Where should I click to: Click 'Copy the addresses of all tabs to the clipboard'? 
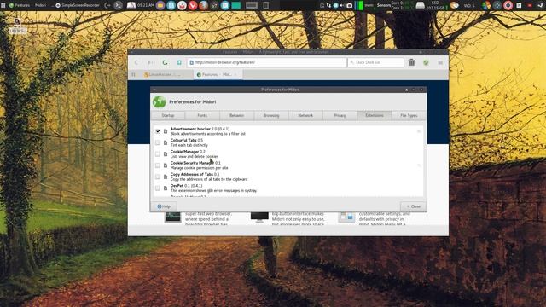coord(209,179)
